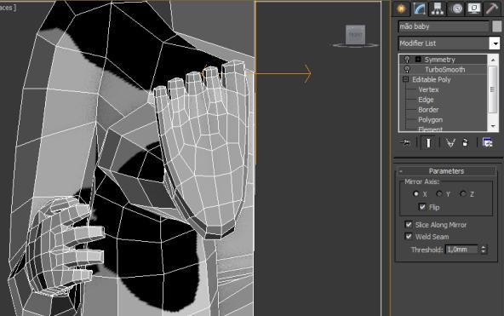Select the TurboSmooth modifier in stack

tap(444, 70)
